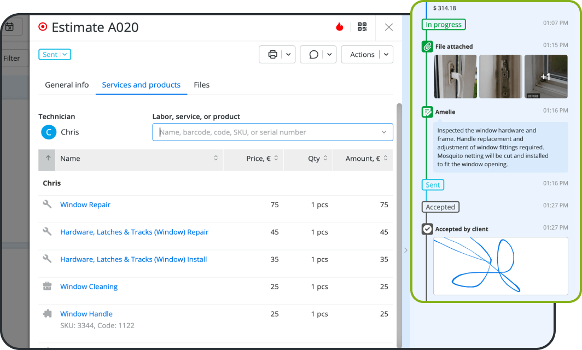
Task: Focus the labor, service, or product search field
Action: [x=272, y=132]
